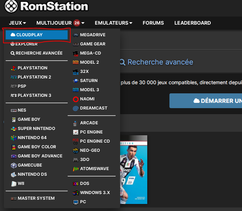Screen dimensions: 242x211
Task: Open the Leaderboard page
Action: 192,23
